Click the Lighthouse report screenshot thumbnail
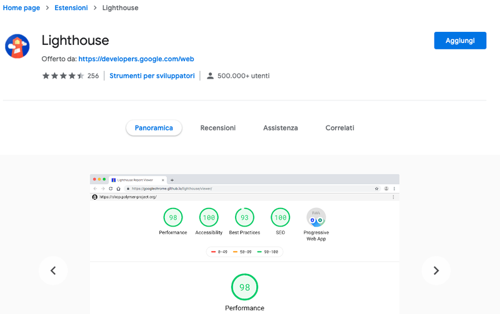Screen dimensions: 500x314 click(x=244, y=244)
